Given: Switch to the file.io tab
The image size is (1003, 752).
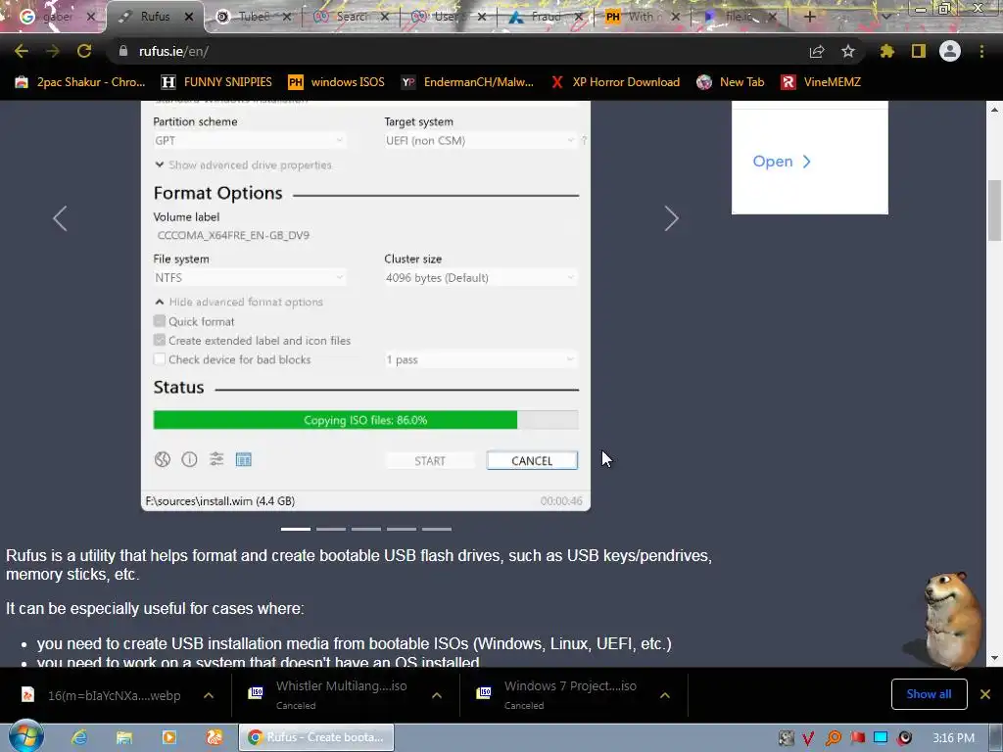Looking at the screenshot, I should [739, 17].
